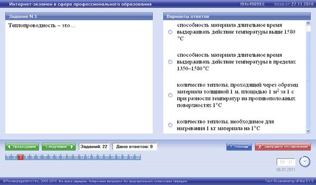Choose answer about heating 1 kg of material
316x185 pixels.
click(170, 125)
